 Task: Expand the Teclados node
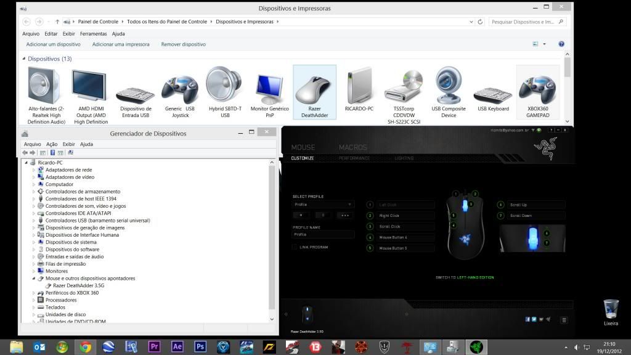(x=34, y=307)
